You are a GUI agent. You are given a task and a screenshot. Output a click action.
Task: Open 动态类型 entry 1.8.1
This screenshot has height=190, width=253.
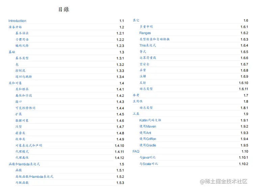point(146,108)
